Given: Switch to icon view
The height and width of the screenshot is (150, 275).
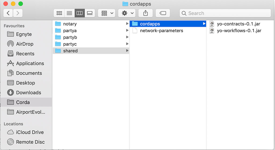Looking at the screenshot, I should click(x=59, y=13).
